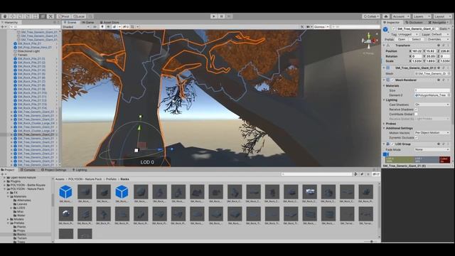Click the Rotation Y field

tap(432, 56)
